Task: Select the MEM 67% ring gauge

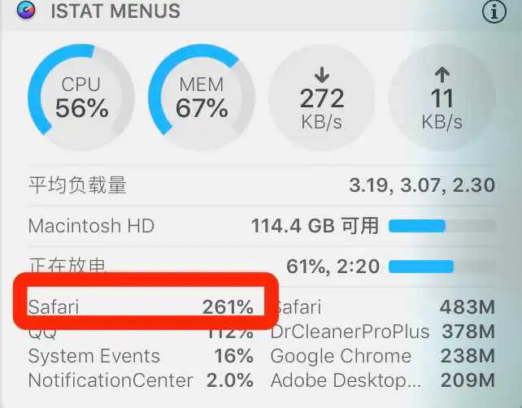Action: pos(202,98)
